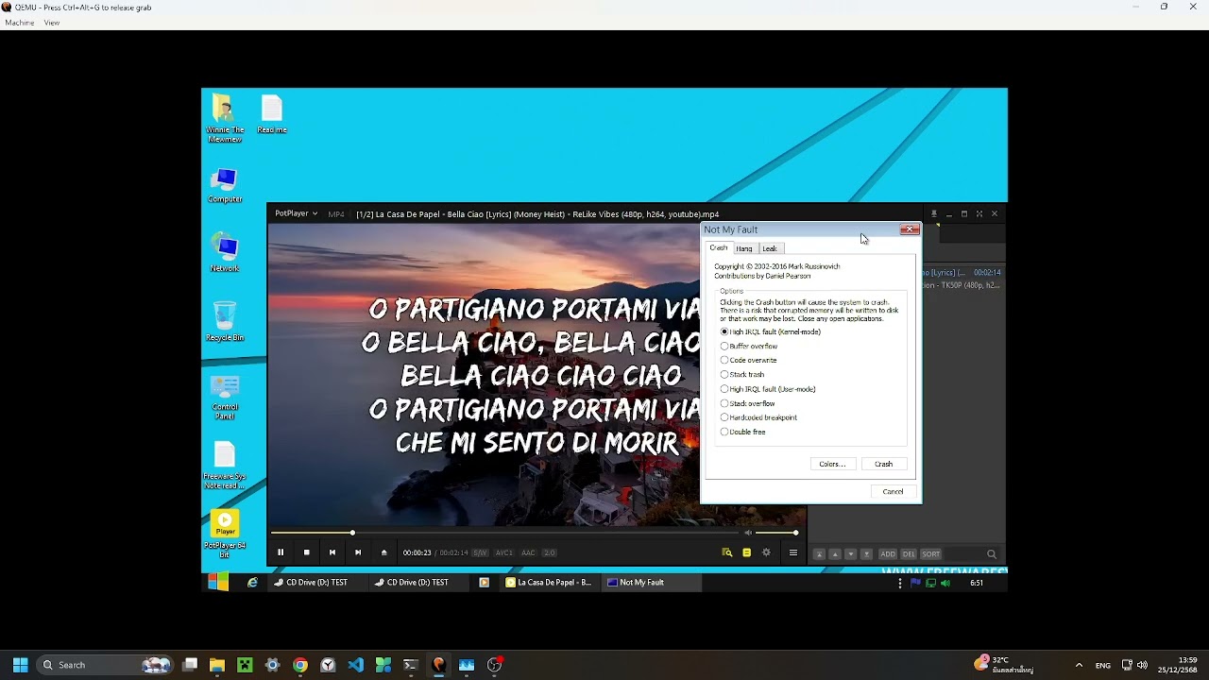Open Visual Studio Code from host taskbar

[355, 665]
